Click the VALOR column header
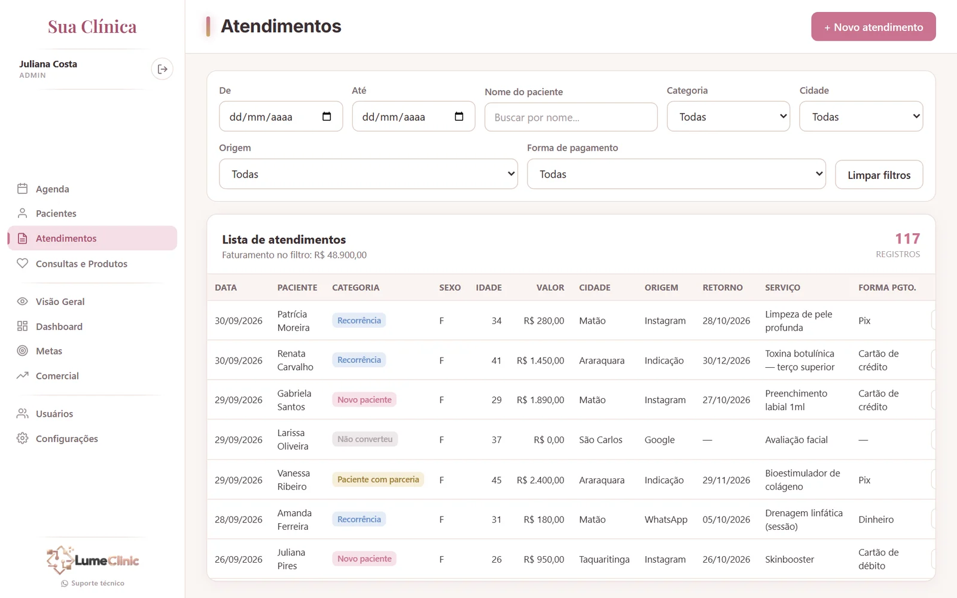The height and width of the screenshot is (598, 957). [x=550, y=288]
